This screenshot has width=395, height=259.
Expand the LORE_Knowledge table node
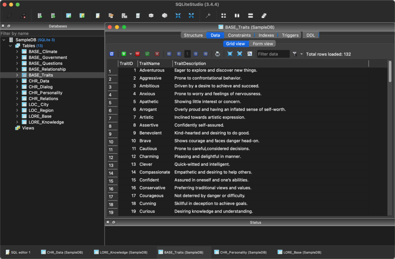(17, 122)
